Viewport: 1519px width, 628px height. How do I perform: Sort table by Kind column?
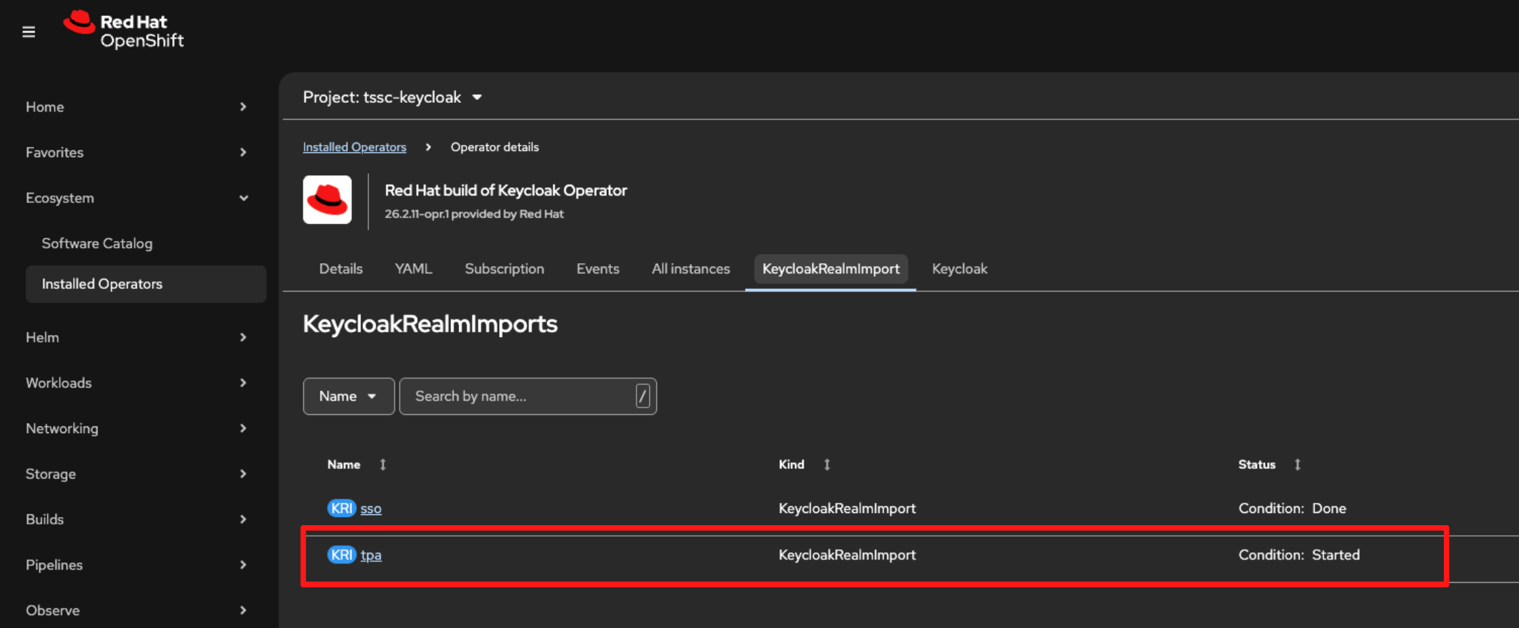792,464
